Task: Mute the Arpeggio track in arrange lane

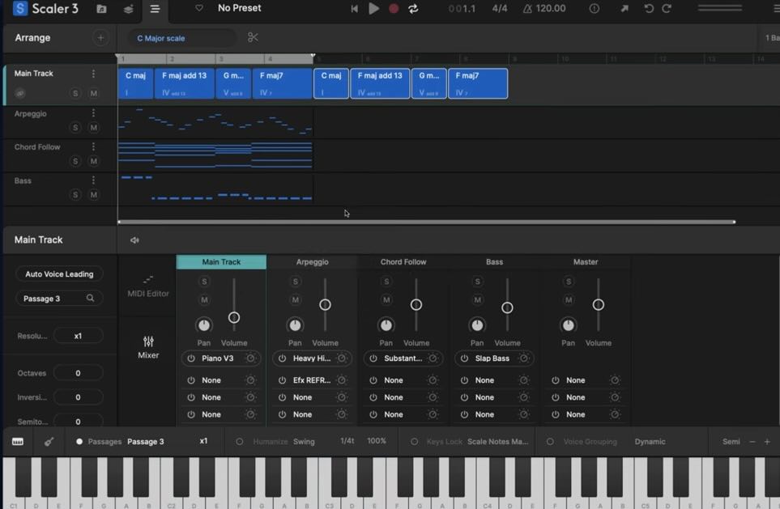Action: point(93,128)
